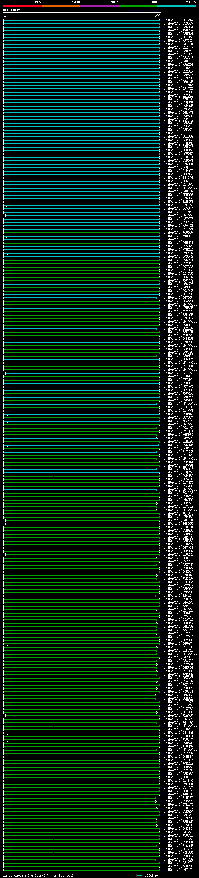Select label UniRef100_B2S765
The image size is (199, 878).
[x=178, y=274]
